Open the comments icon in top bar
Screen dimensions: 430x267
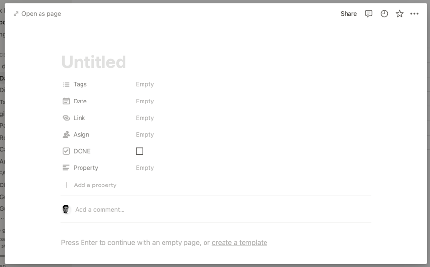369,14
